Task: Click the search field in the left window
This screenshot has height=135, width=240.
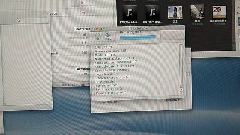Action: pyautogui.click(x=32, y=21)
